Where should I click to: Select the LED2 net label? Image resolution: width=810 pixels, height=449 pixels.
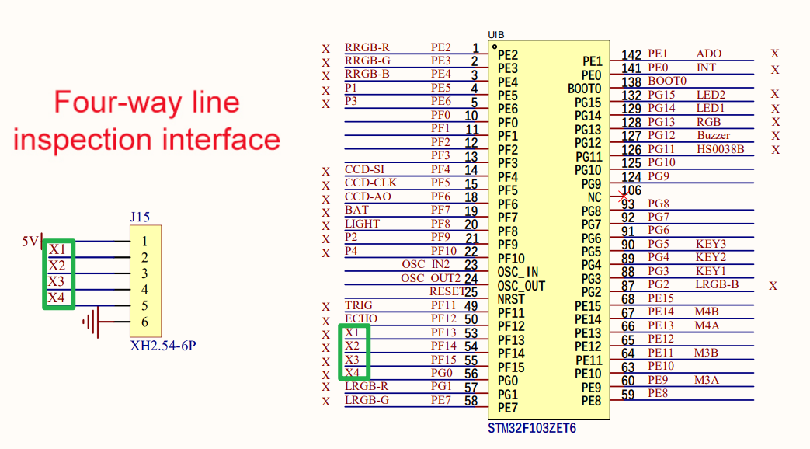point(711,95)
